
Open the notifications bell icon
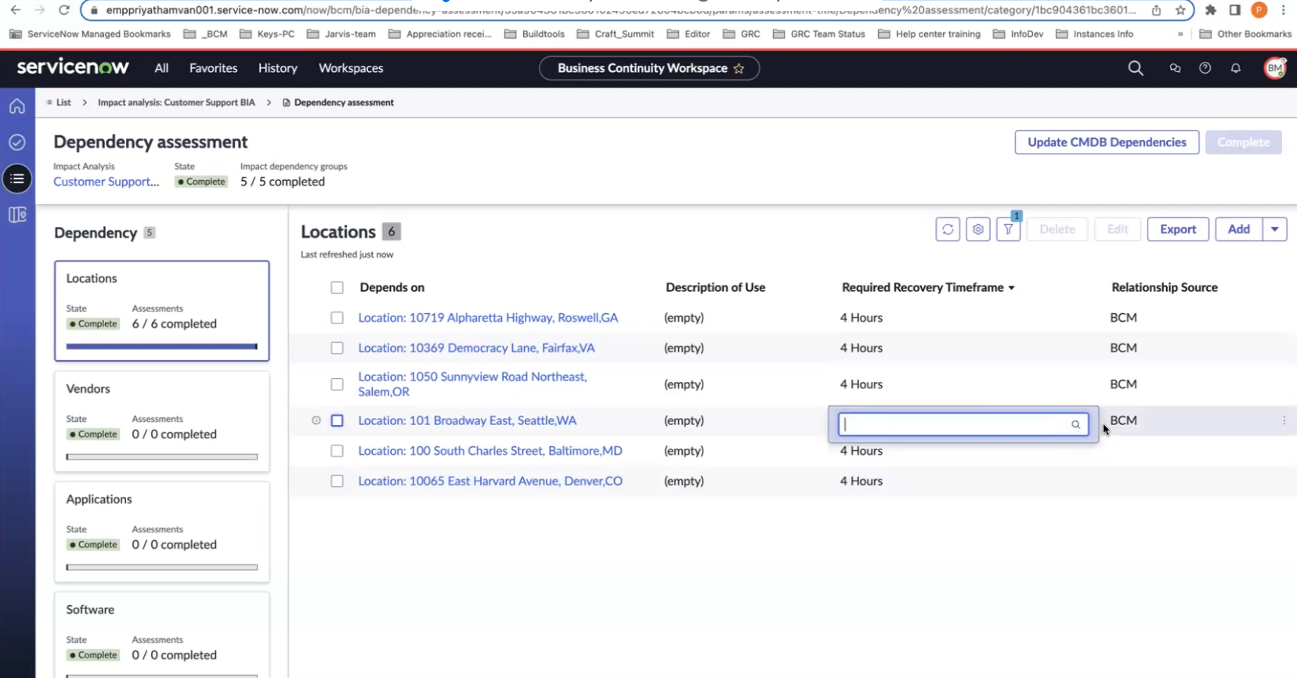click(1236, 68)
